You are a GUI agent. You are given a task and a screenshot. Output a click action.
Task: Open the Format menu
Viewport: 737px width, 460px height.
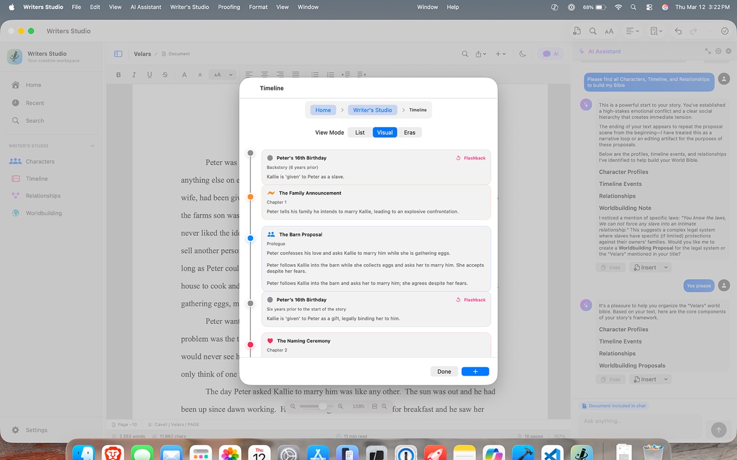coord(258,7)
